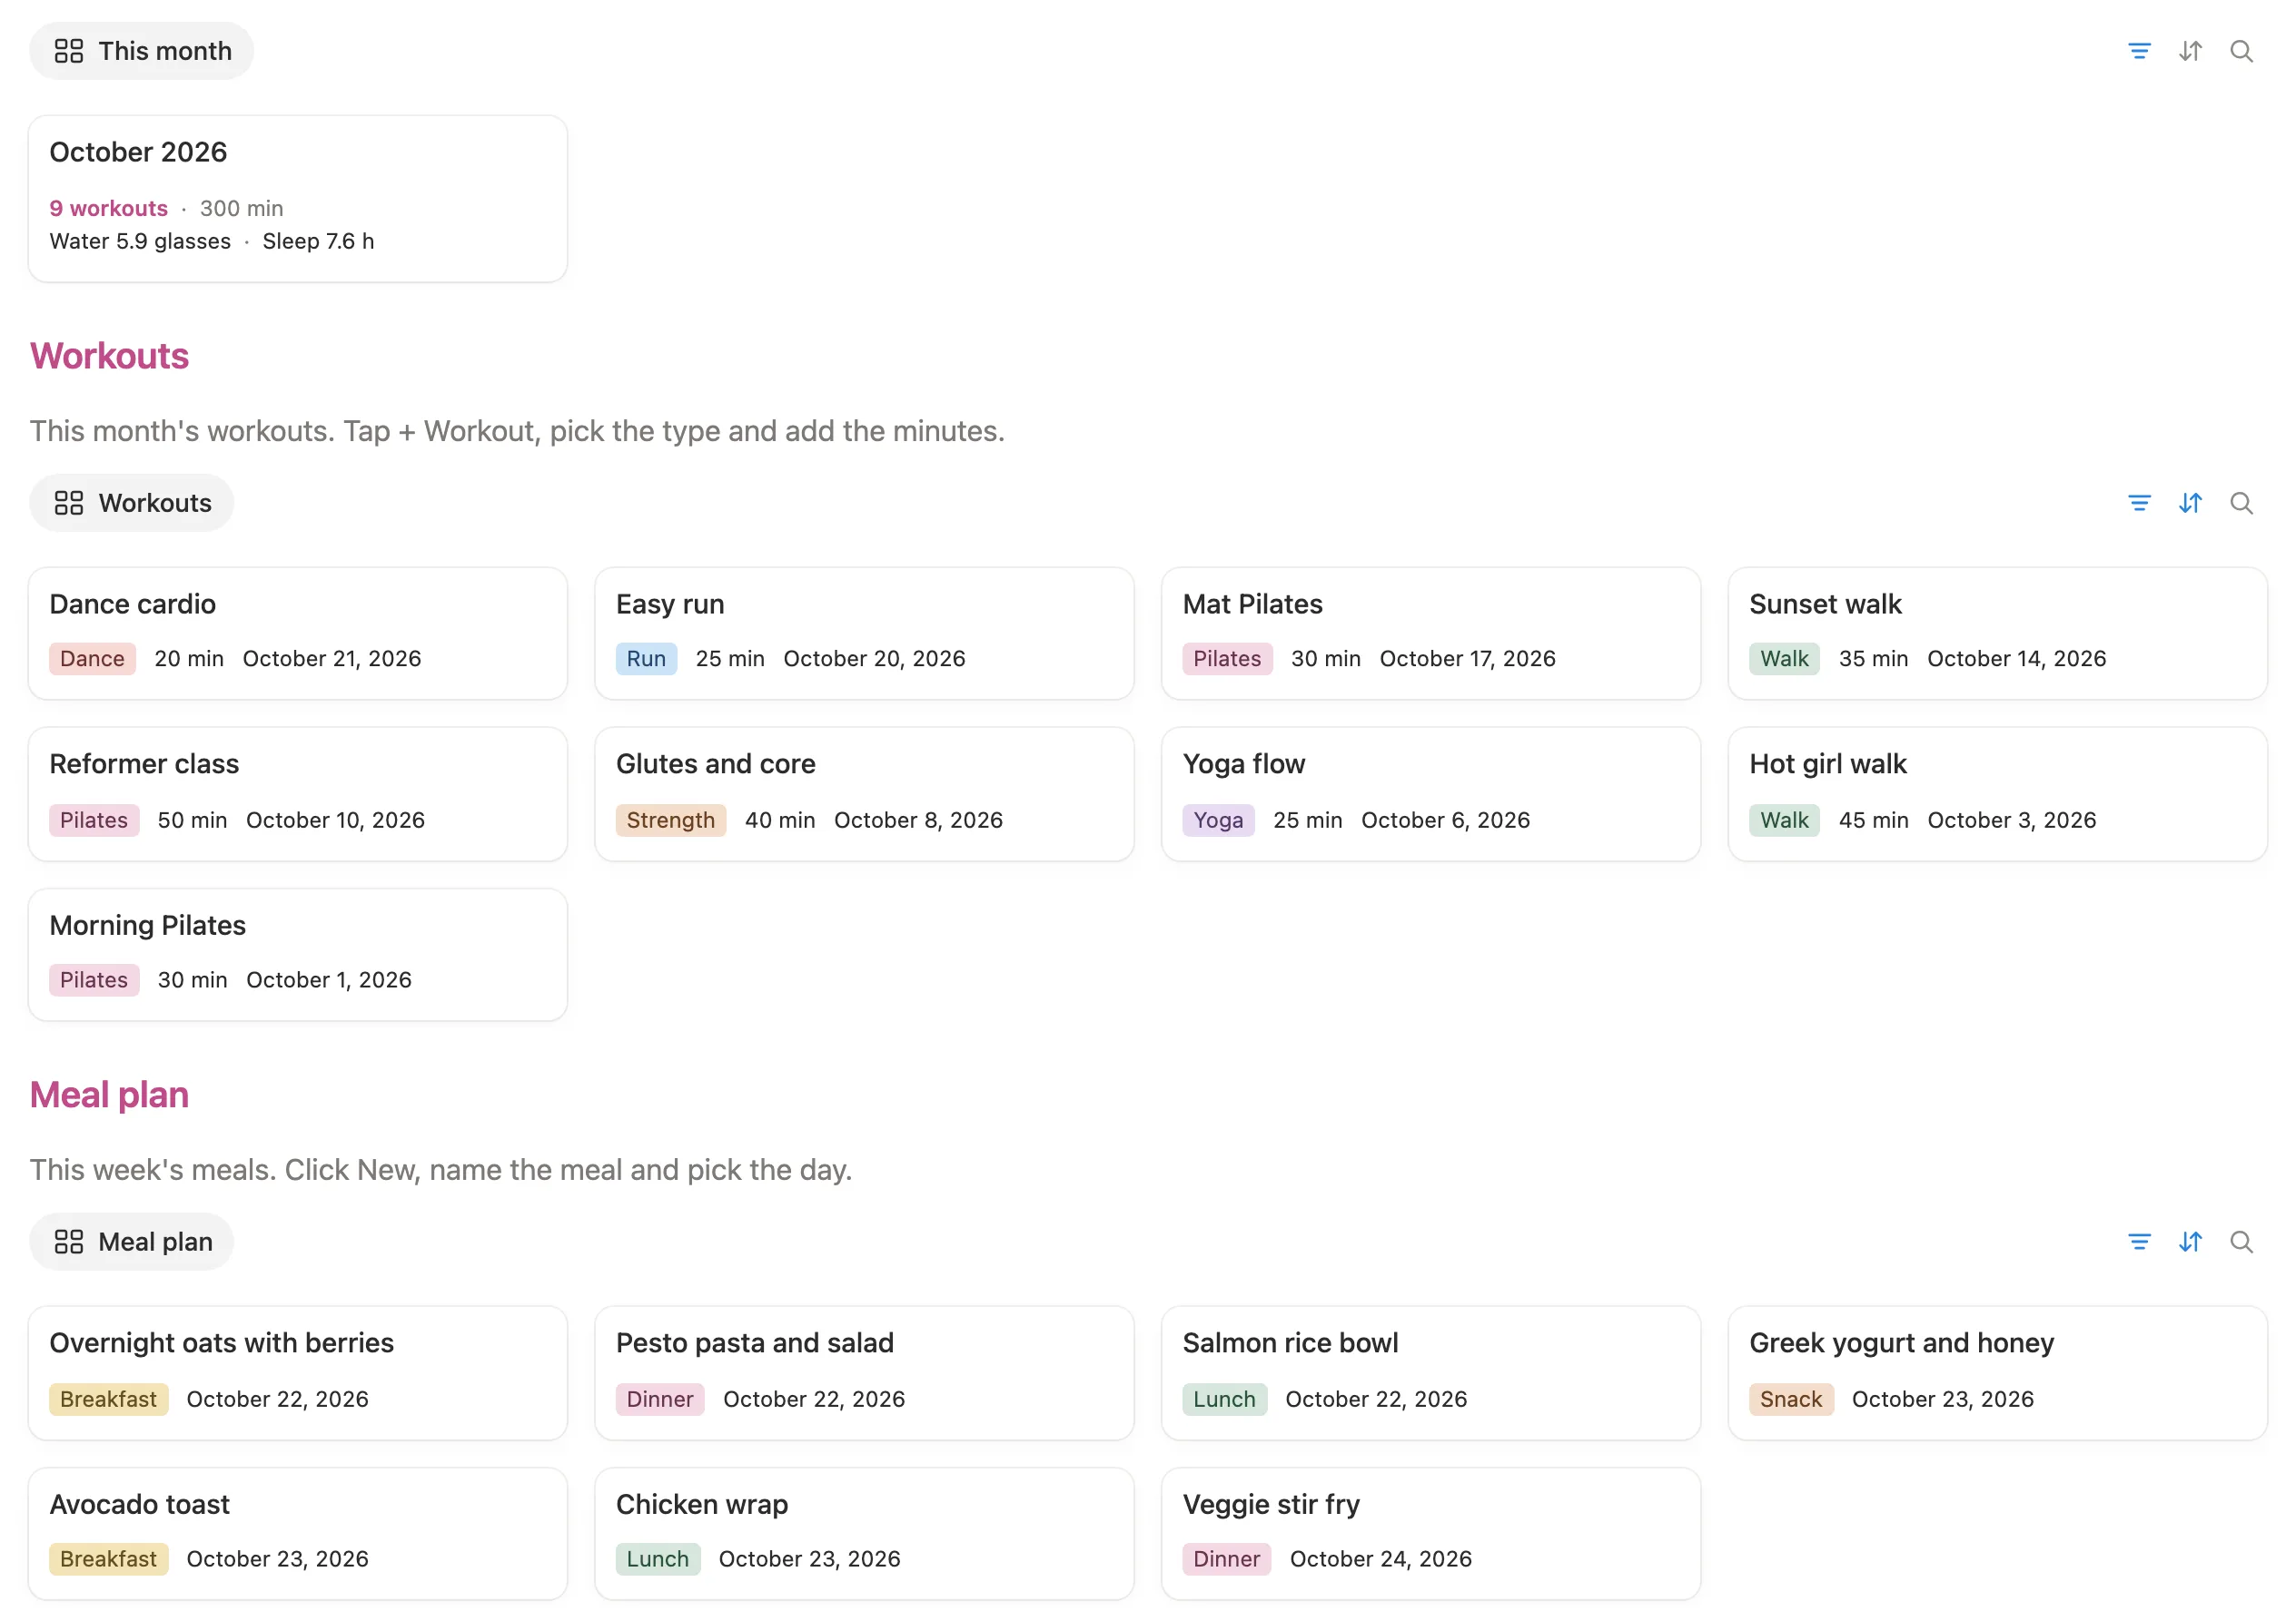The width and height of the screenshot is (2296, 1621).
Task: Open the Dance cardio workout card
Action: (x=298, y=634)
